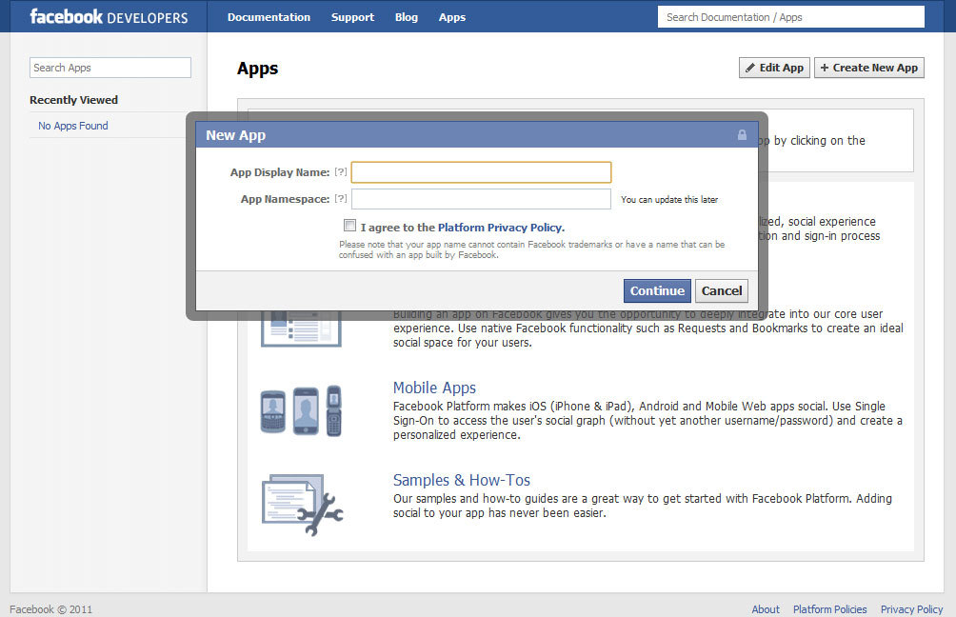956x617 pixels.
Task: Open the Platform Privacy Policy link
Action: (x=501, y=228)
